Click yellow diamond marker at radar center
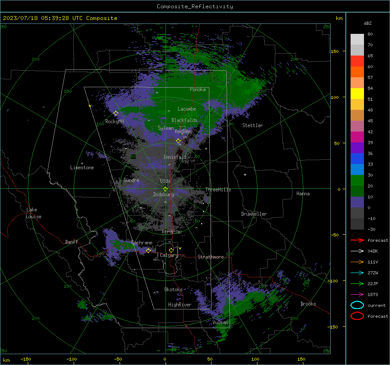This screenshot has width=390, height=365. pyautogui.click(x=165, y=189)
